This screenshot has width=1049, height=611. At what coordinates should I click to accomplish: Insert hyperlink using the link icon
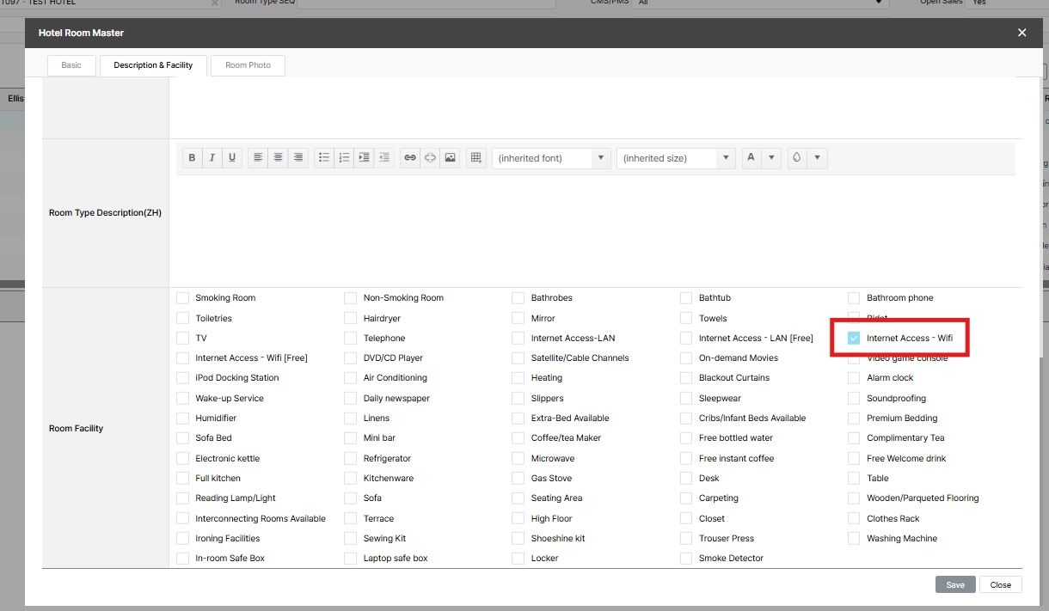pyautogui.click(x=410, y=158)
